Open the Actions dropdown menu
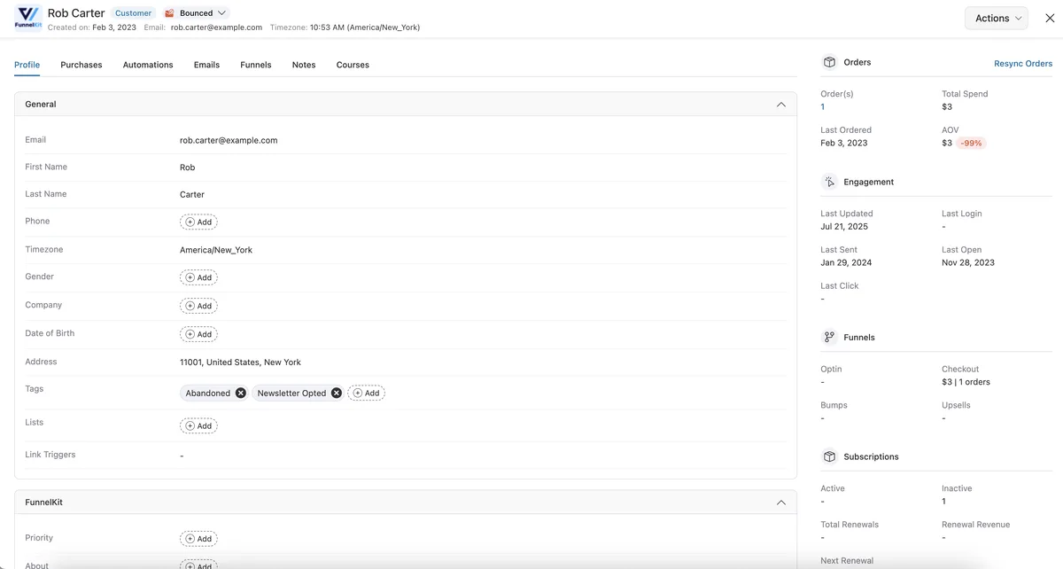 point(996,18)
